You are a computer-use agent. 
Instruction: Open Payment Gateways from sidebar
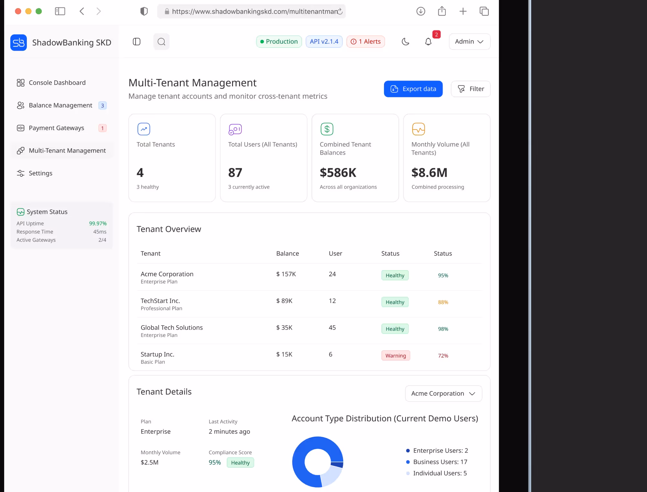click(56, 128)
